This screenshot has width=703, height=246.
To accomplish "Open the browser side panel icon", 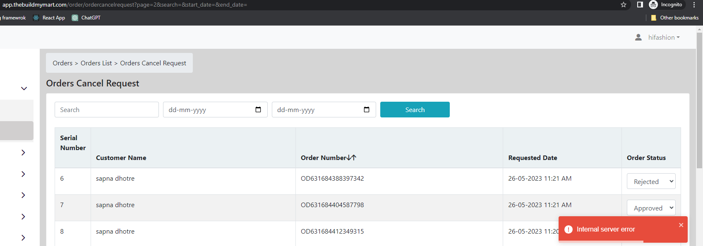I will [640, 5].
